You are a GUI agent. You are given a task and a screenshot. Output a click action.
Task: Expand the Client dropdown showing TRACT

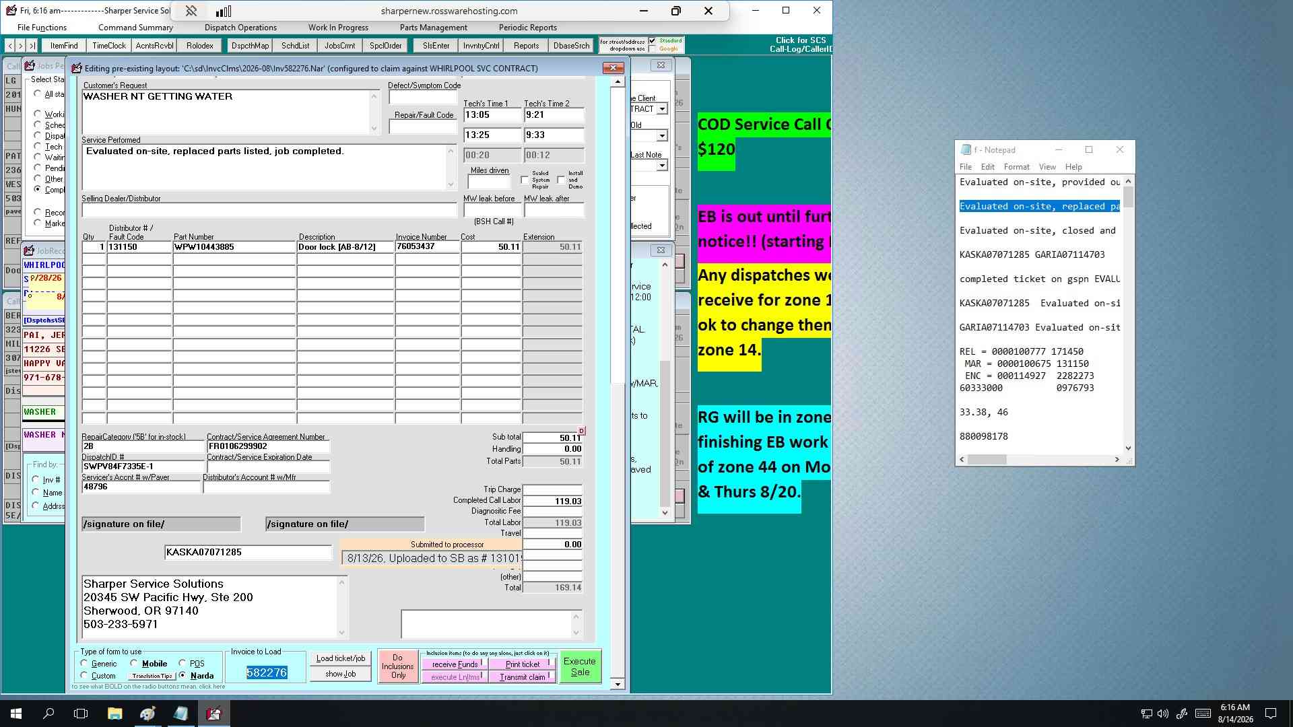(662, 109)
